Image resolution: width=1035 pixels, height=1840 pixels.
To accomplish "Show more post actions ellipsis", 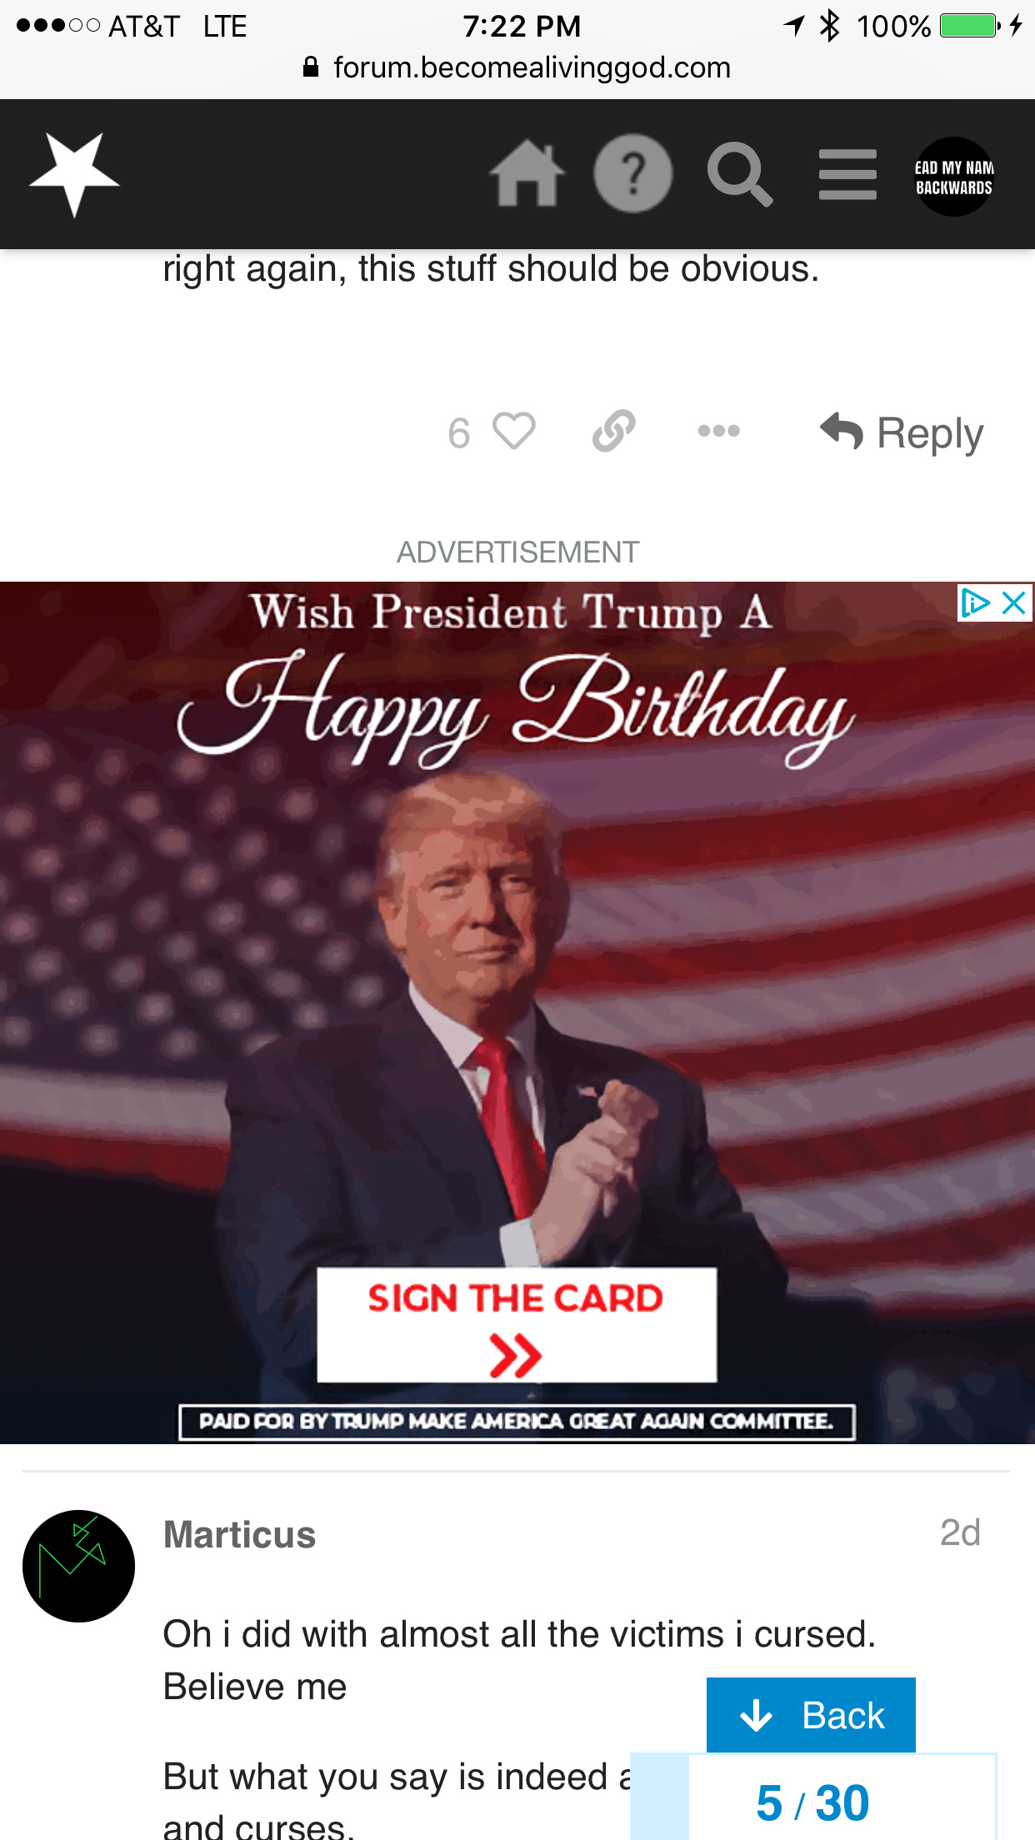I will (718, 431).
